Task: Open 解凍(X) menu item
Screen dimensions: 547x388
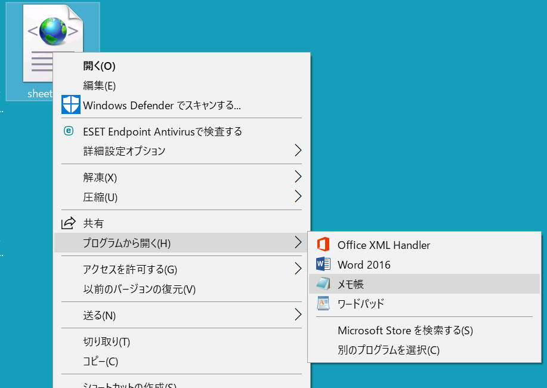Action: (181, 177)
